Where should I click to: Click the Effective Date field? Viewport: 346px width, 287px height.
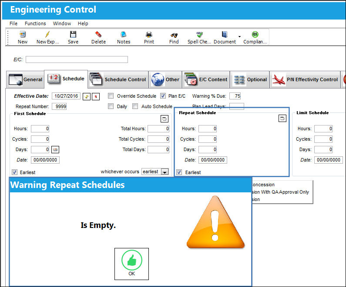(x=66, y=96)
